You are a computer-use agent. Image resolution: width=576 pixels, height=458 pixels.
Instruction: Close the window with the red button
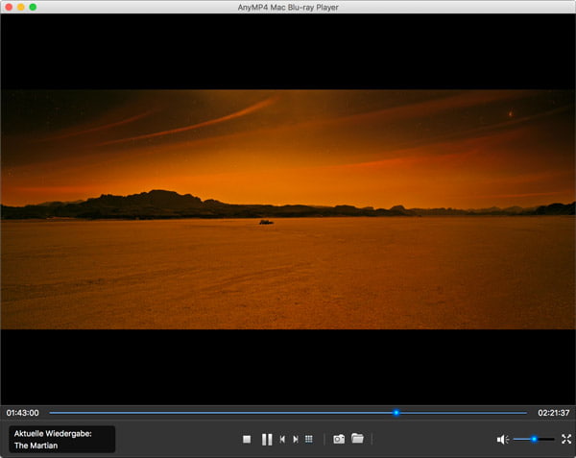click(x=9, y=7)
